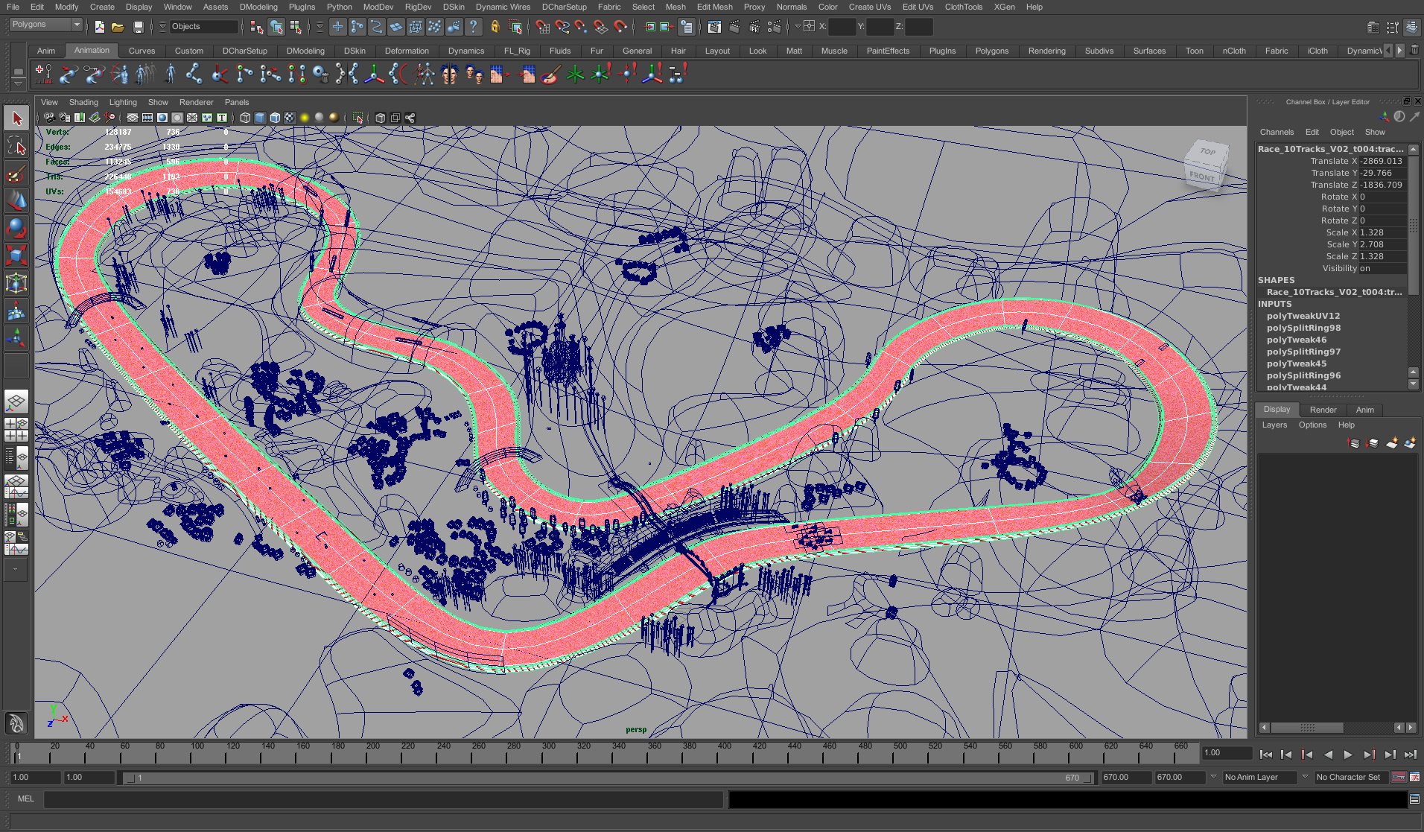Screen dimensions: 1424x832
Task: Open the Render layer tab
Action: point(1323,410)
